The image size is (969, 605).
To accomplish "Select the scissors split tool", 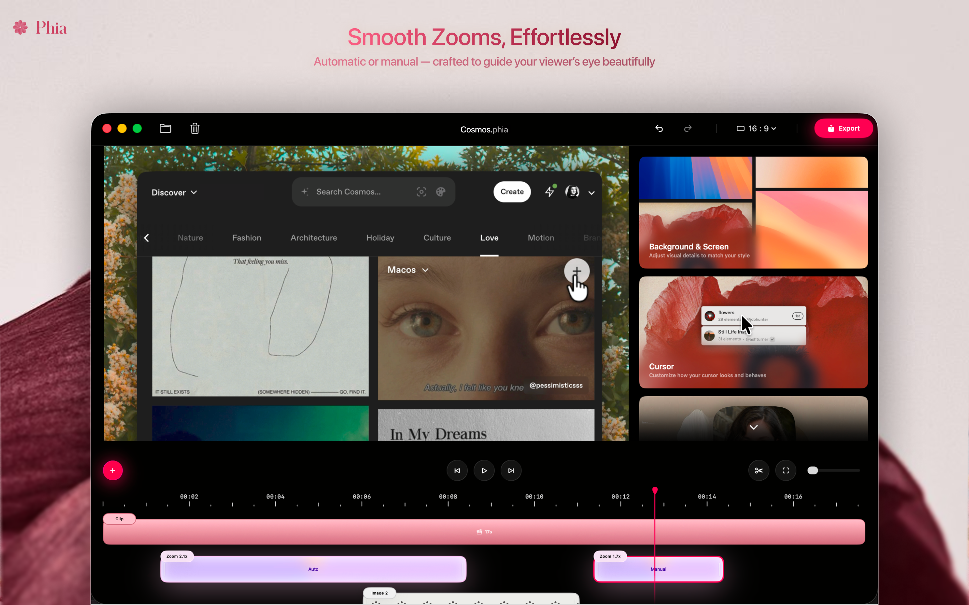I will [758, 470].
